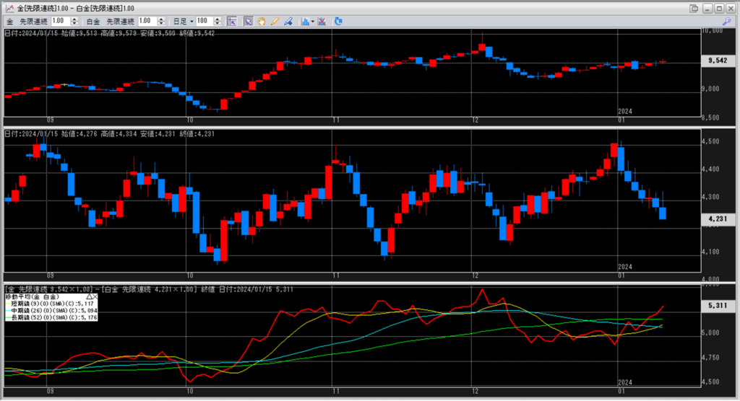Viewport: 740px width, 401px height.
Task: Toggle the crosshair cursor mode button
Action: click(x=232, y=22)
